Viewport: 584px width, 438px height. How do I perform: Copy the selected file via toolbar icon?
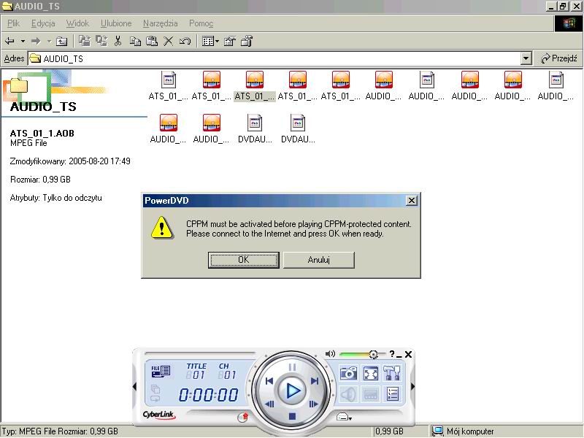pos(135,41)
